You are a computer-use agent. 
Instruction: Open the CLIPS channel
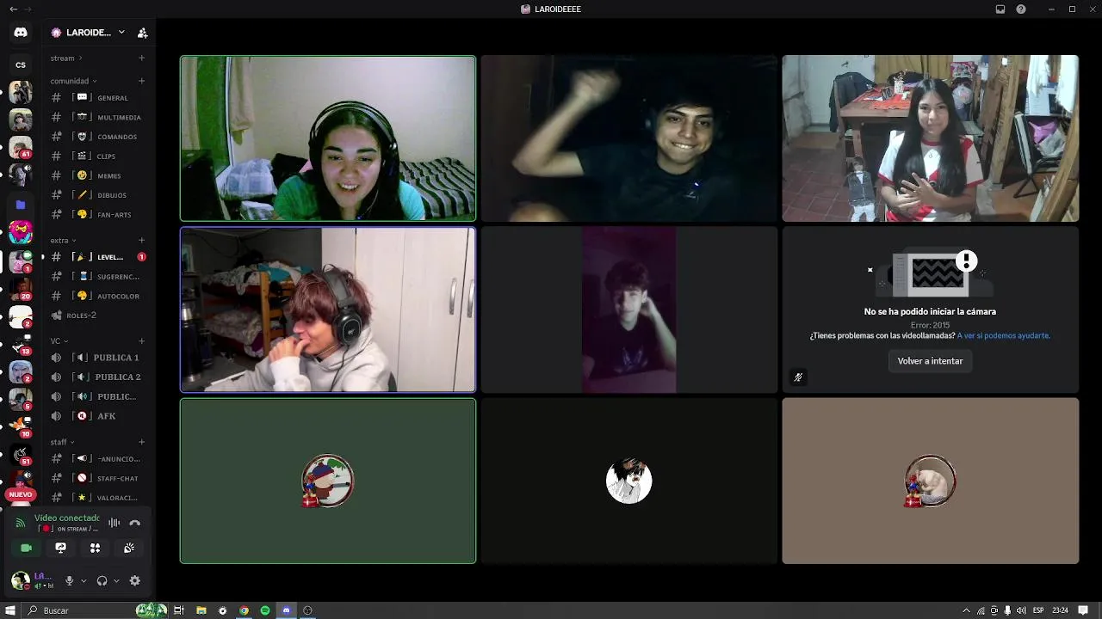pos(98,156)
